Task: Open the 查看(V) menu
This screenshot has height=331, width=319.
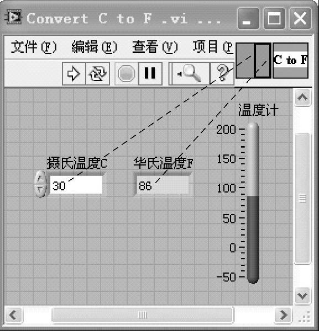Action: [x=155, y=47]
